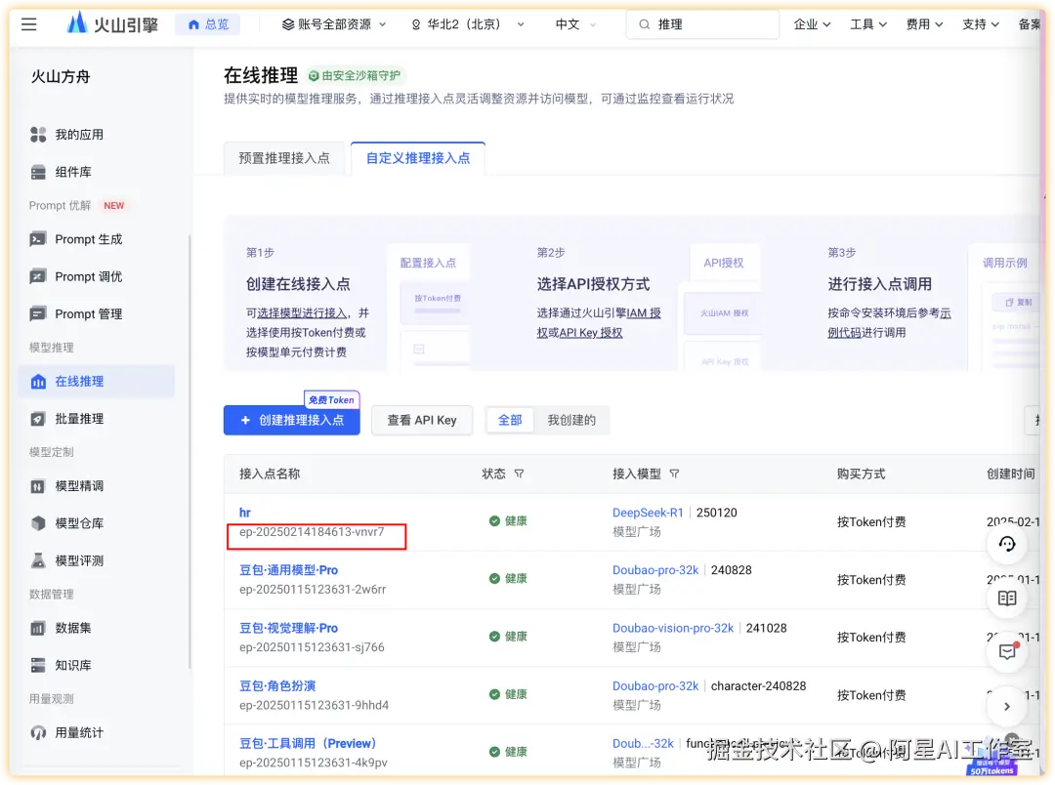Switch to 自定义推理接入点 tab

pos(418,158)
